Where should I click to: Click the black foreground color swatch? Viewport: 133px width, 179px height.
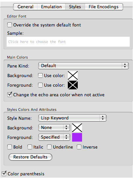tap(73, 85)
